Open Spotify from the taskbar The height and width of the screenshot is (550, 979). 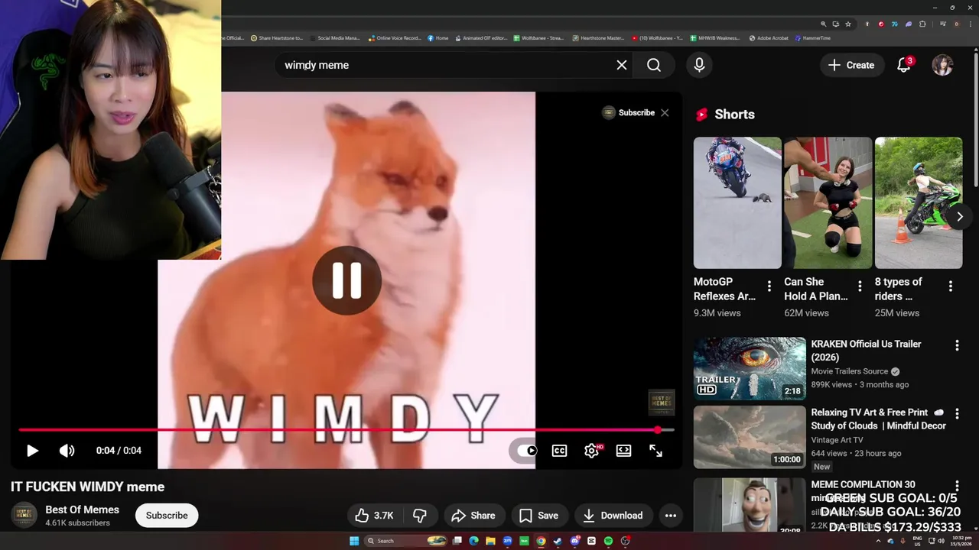tap(608, 541)
